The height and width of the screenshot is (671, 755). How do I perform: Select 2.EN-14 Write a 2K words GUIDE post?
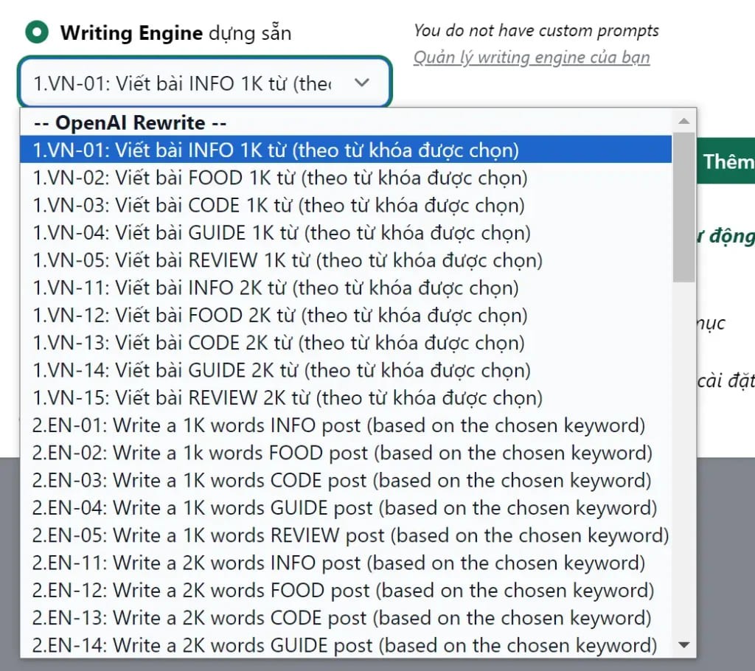pyautogui.click(x=346, y=645)
